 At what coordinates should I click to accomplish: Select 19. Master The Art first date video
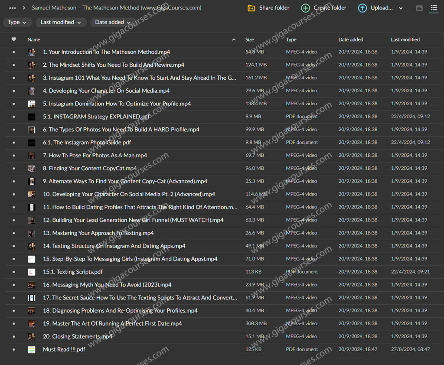coord(112,323)
